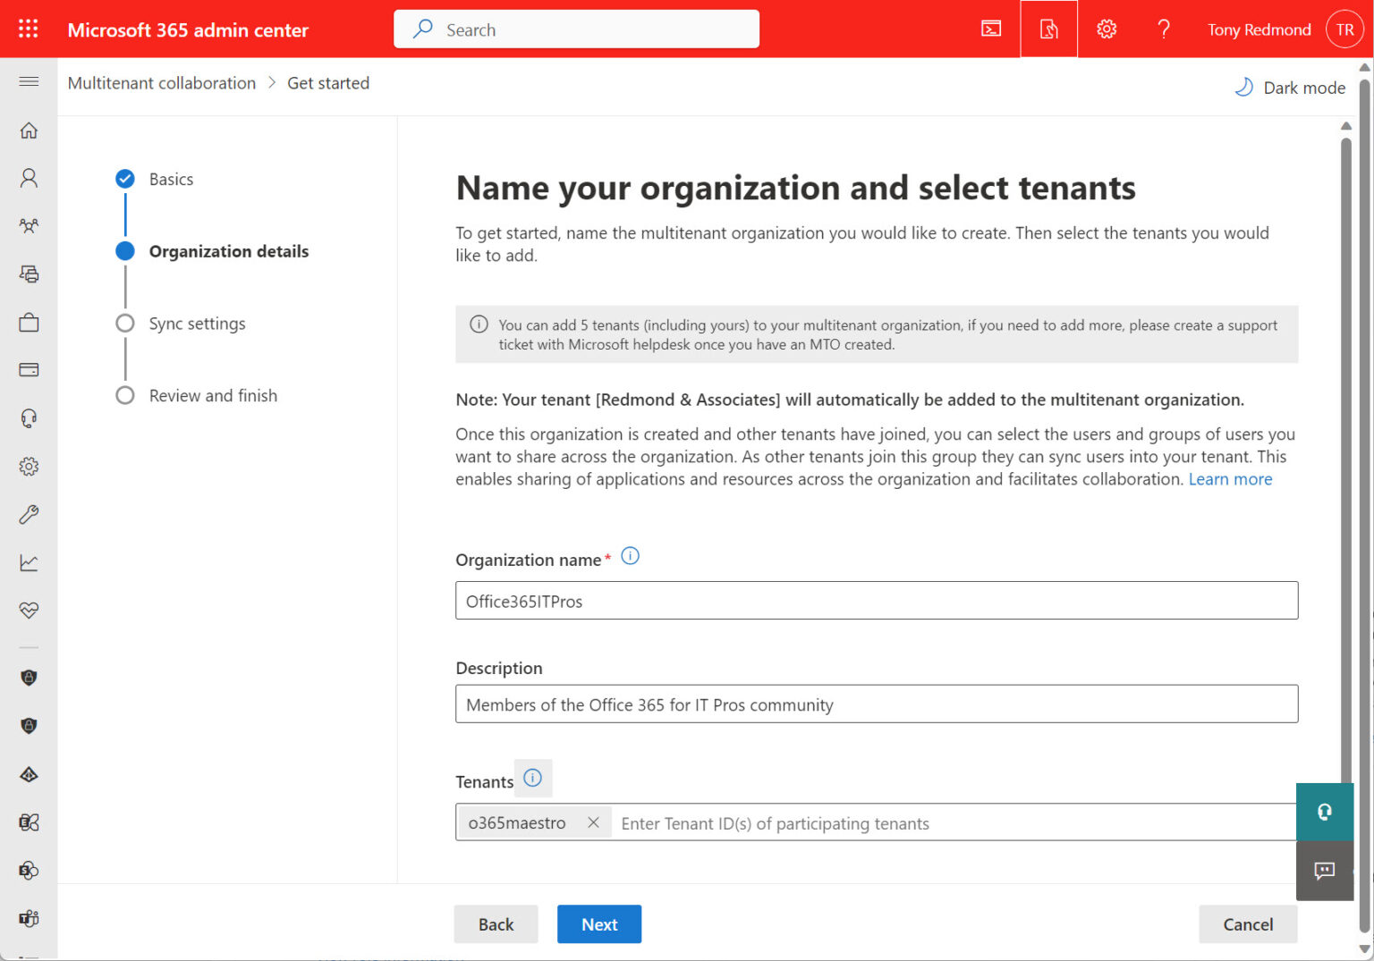Screen dimensions: 1374x961
Task: Enable Dark mode
Action: point(1289,87)
